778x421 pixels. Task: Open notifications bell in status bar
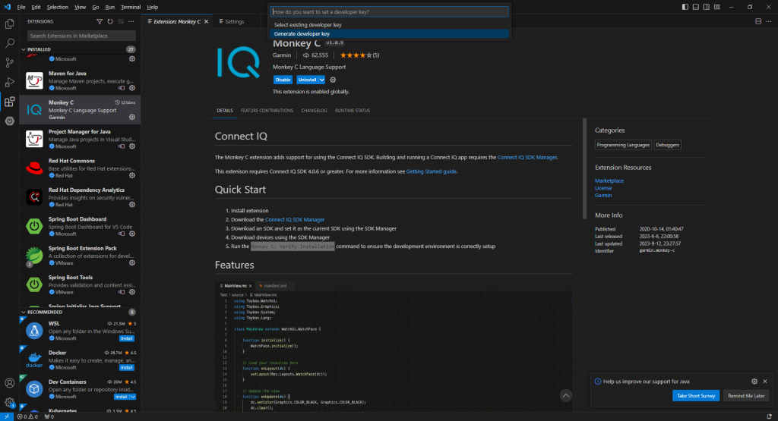[769, 416]
